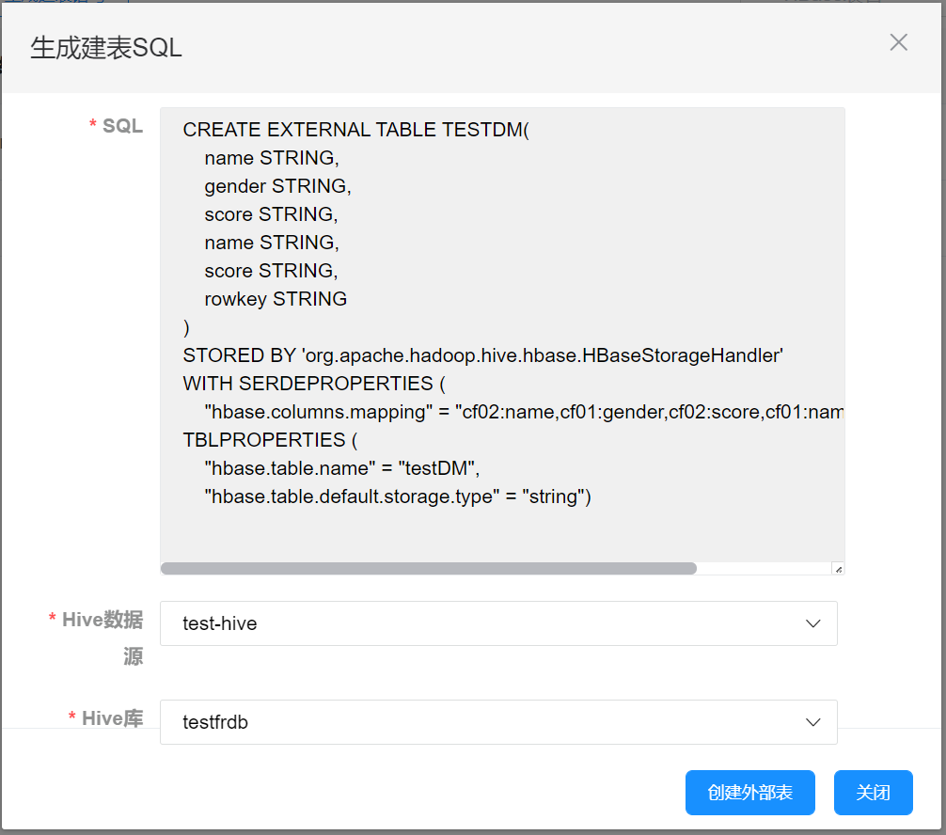Place cursor in STORED BY HBaseStorageHandler line
This screenshot has width=946, height=835.
click(x=482, y=355)
